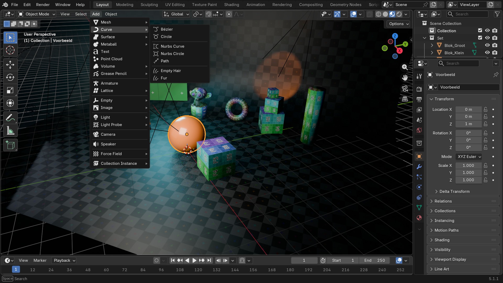The height and width of the screenshot is (283, 503).
Task: Open the timeline Marker menu
Action: coord(40,260)
